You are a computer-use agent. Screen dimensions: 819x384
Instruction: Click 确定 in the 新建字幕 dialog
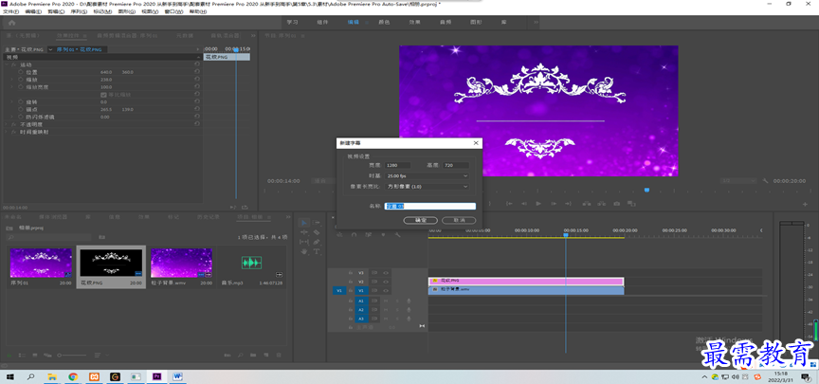pos(421,221)
